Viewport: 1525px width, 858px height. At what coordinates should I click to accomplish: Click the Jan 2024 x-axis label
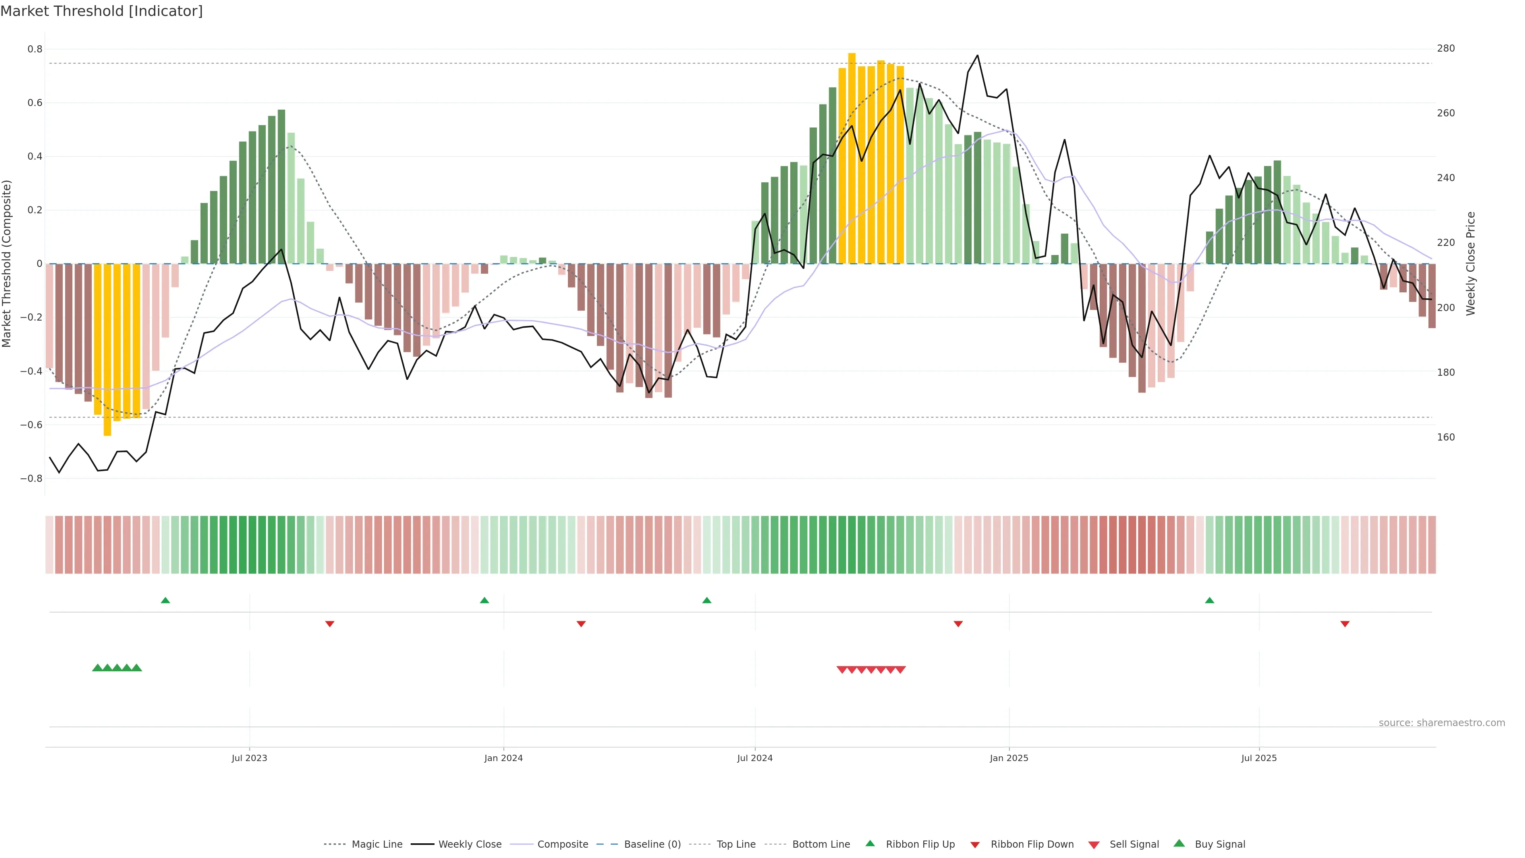coord(503,758)
